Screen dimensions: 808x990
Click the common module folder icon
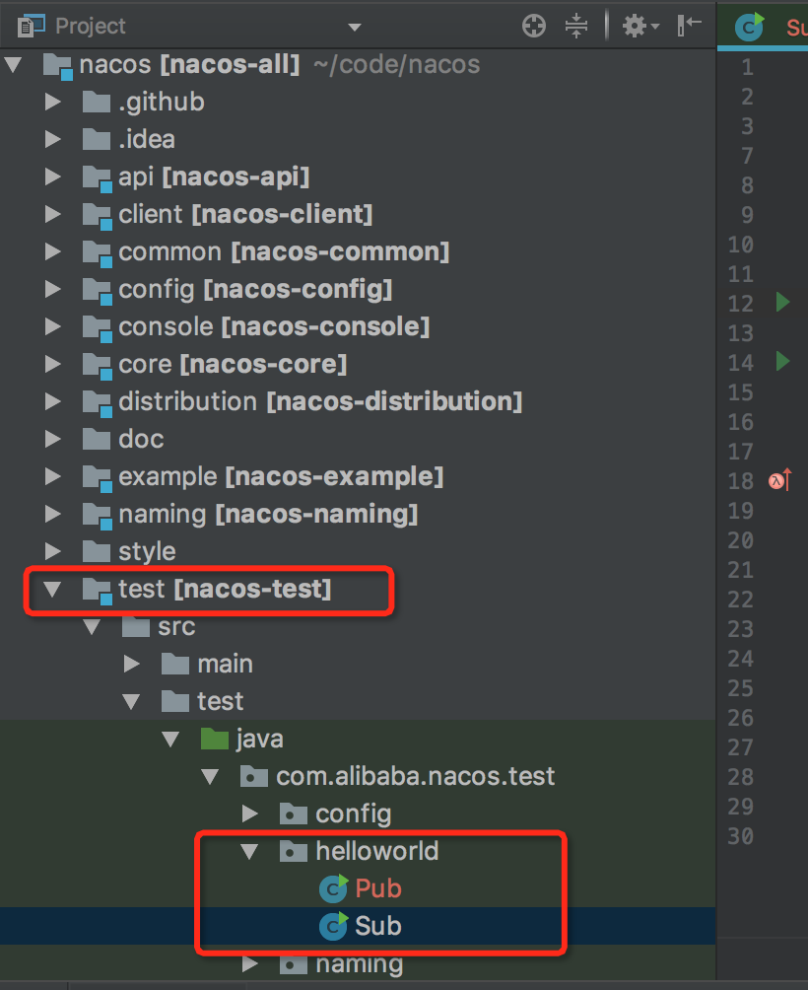(98, 253)
